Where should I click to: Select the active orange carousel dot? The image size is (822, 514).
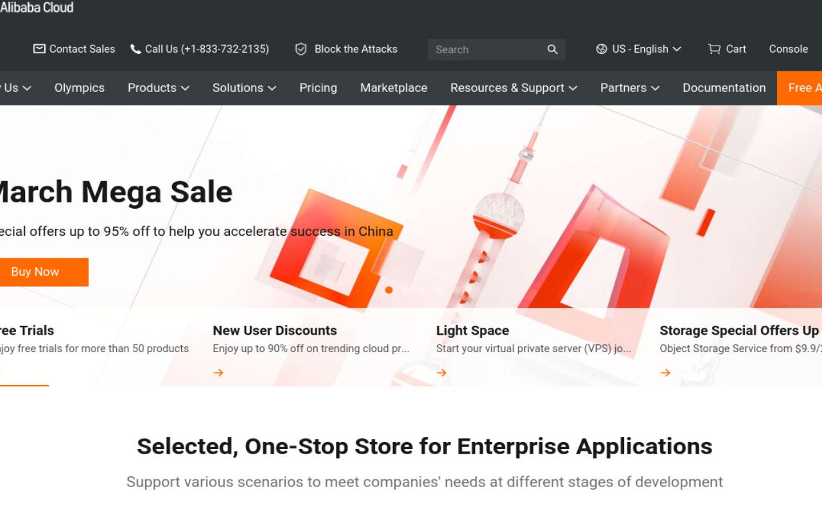point(389,290)
